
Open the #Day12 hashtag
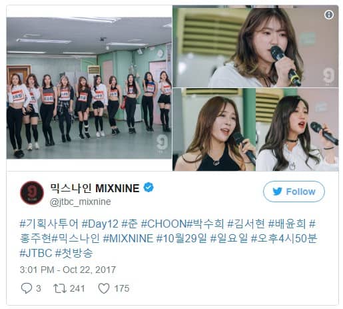(x=100, y=224)
